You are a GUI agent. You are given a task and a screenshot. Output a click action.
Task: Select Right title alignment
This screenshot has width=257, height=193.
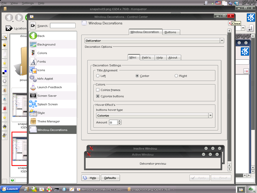point(176,76)
